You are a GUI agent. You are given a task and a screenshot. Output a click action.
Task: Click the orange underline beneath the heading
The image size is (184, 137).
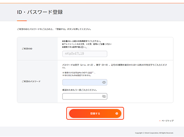point(22,21)
